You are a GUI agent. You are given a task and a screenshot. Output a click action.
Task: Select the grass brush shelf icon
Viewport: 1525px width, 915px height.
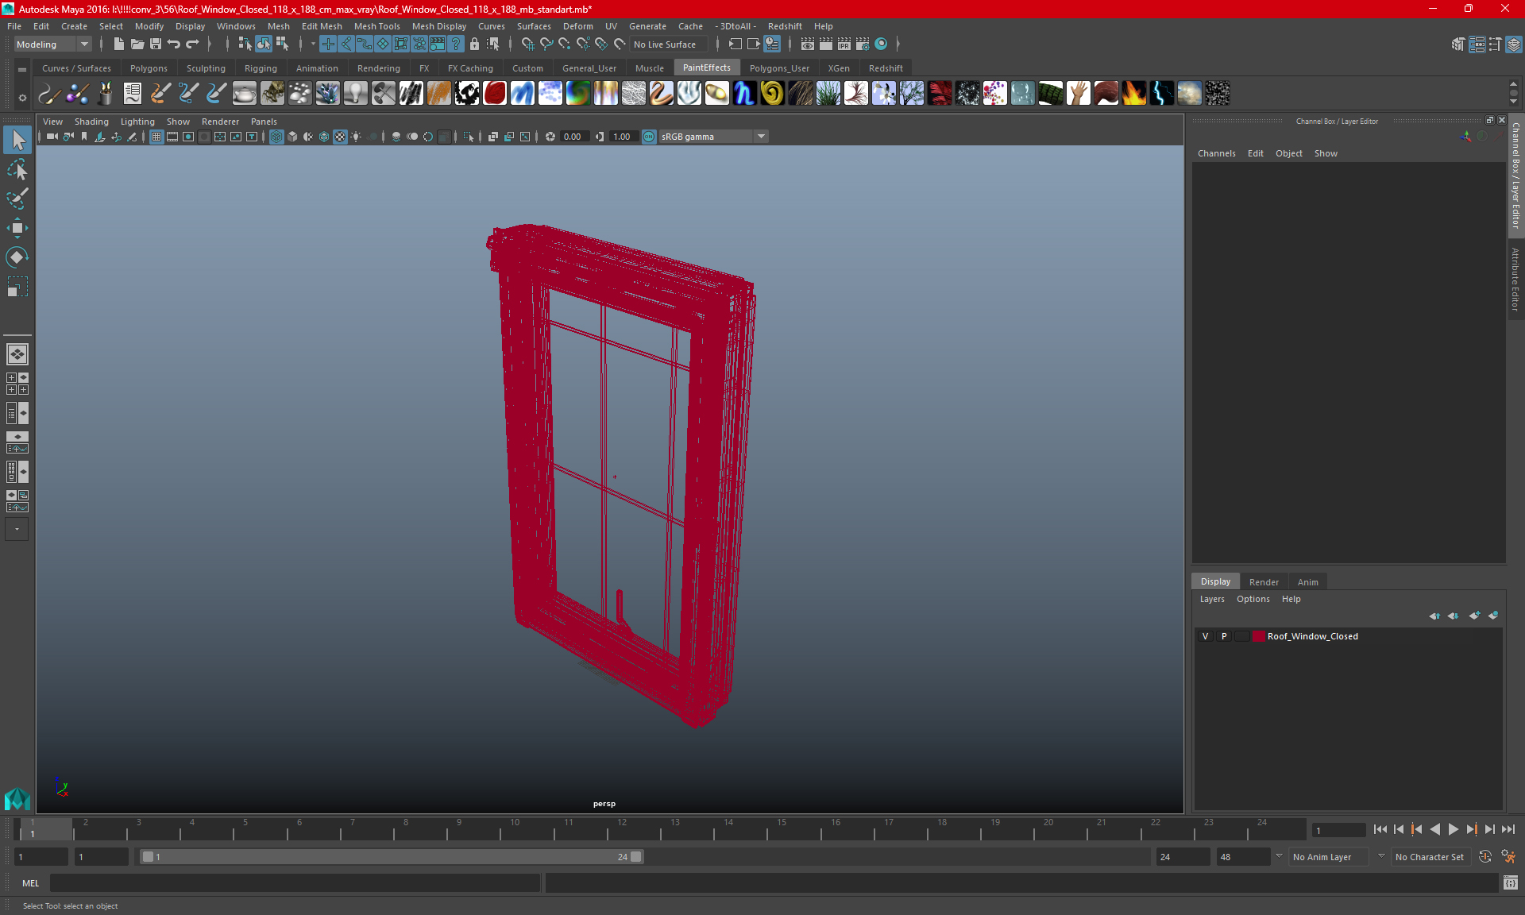pos(828,94)
